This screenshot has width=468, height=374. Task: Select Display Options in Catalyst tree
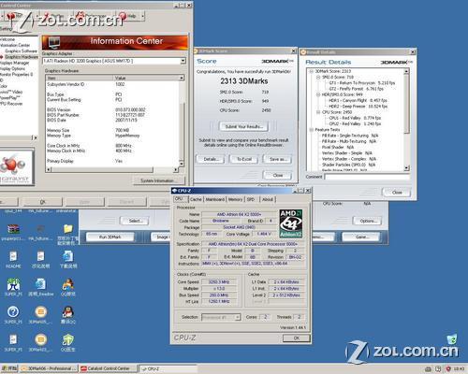pyautogui.click(x=12, y=68)
